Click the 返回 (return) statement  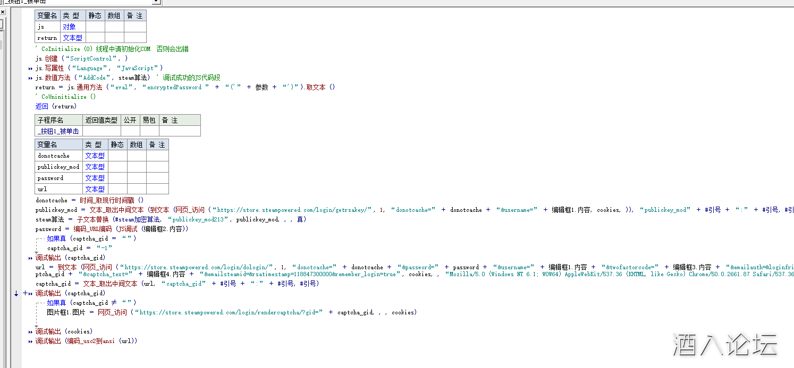pyautogui.click(x=56, y=106)
